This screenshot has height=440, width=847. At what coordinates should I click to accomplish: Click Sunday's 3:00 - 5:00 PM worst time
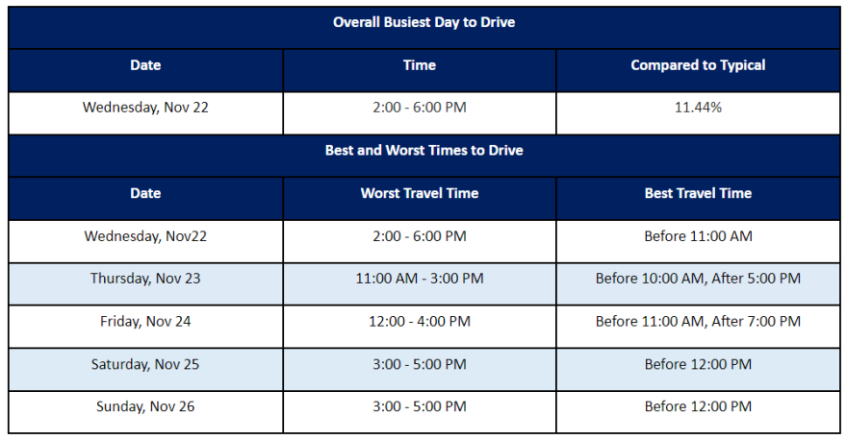pyautogui.click(x=420, y=406)
